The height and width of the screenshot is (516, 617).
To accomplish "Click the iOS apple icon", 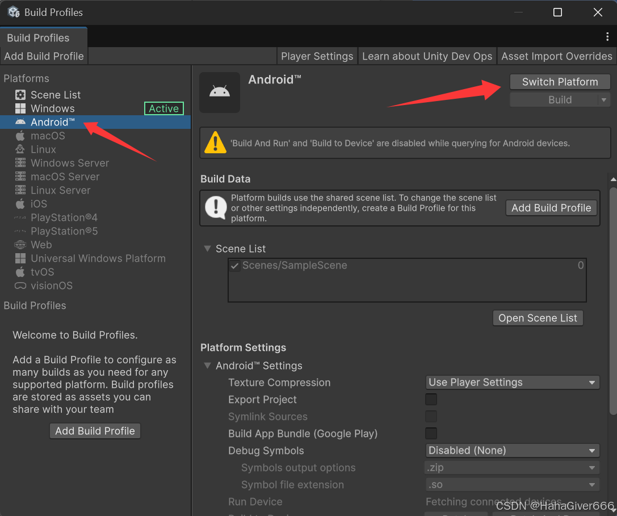I will pyautogui.click(x=20, y=204).
